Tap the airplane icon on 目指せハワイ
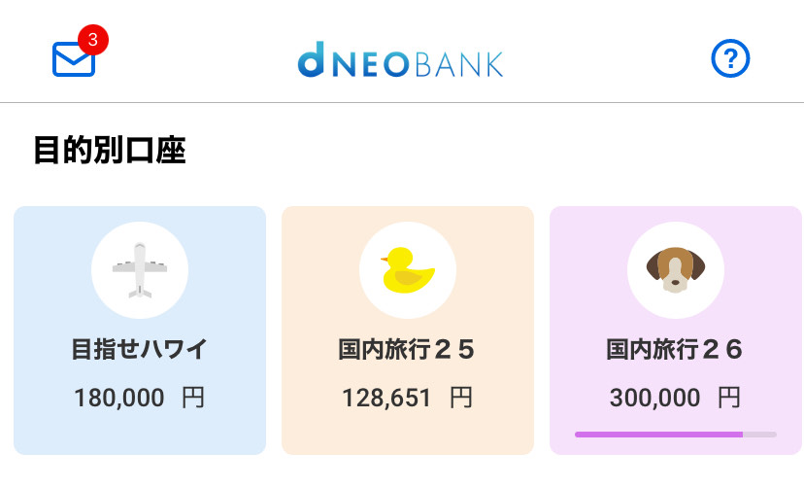Image resolution: width=804 pixels, height=488 pixels. [140, 270]
